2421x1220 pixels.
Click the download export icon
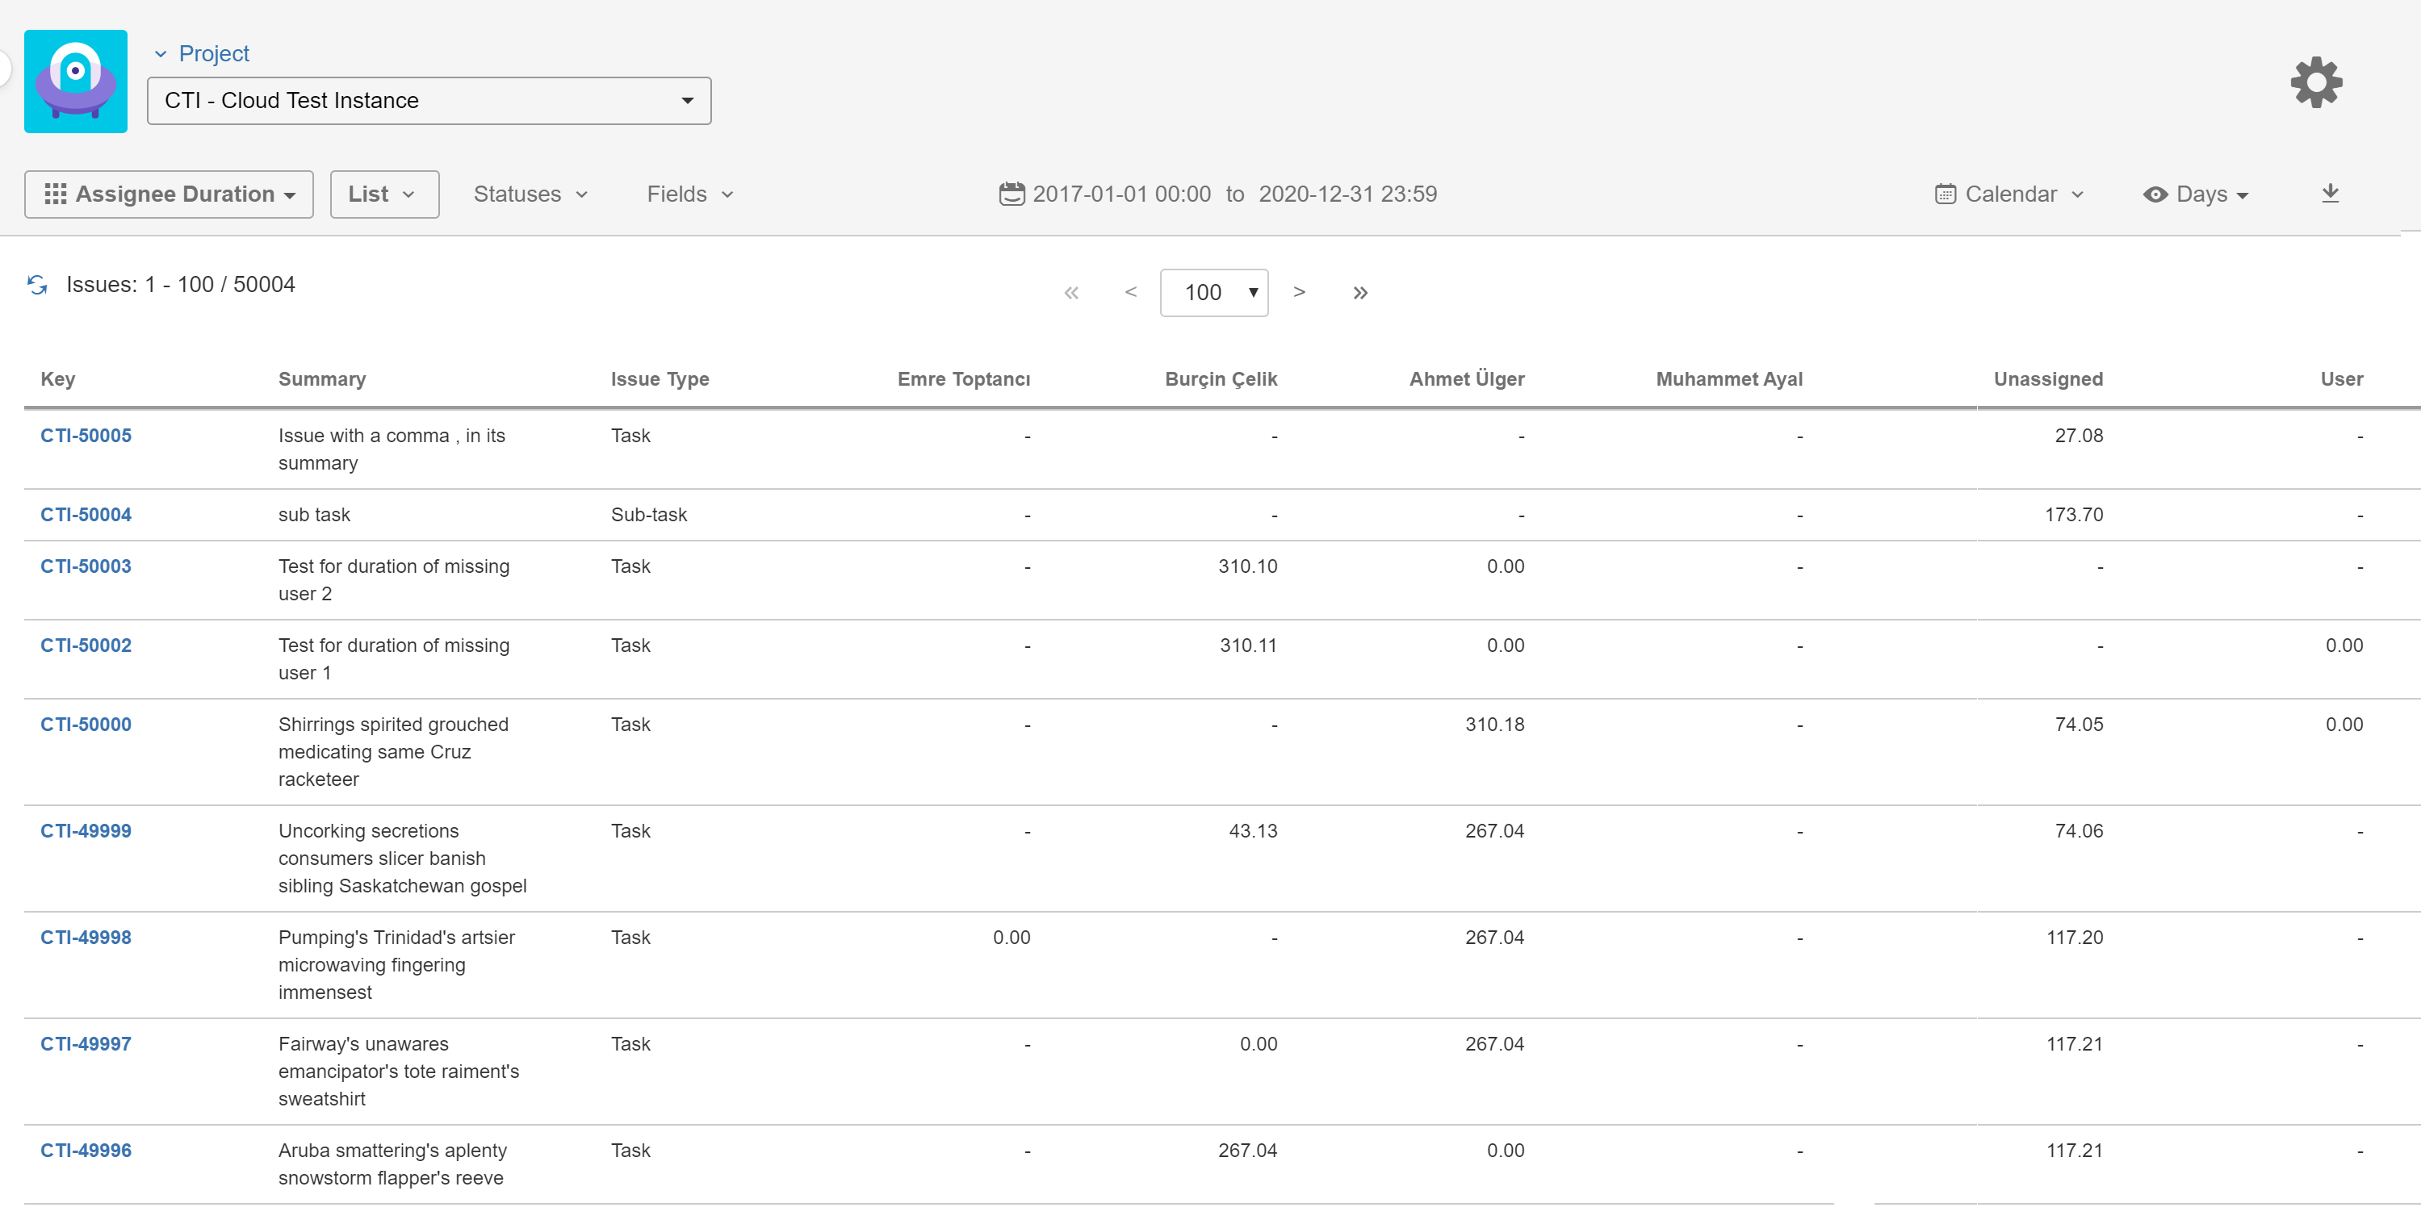point(2330,194)
